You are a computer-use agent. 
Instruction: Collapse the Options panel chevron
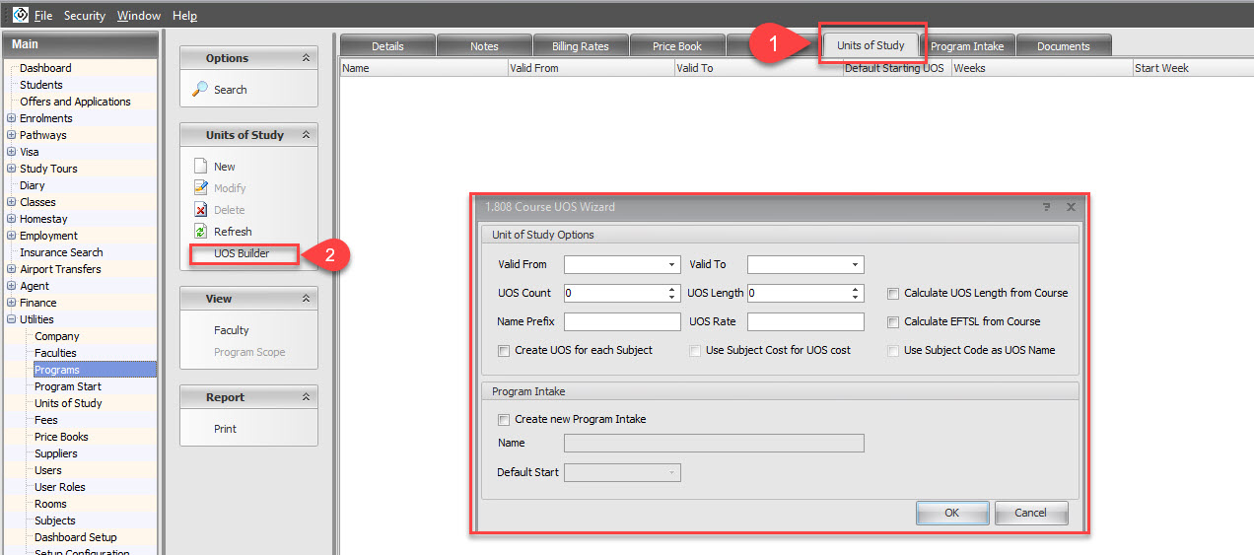point(306,58)
